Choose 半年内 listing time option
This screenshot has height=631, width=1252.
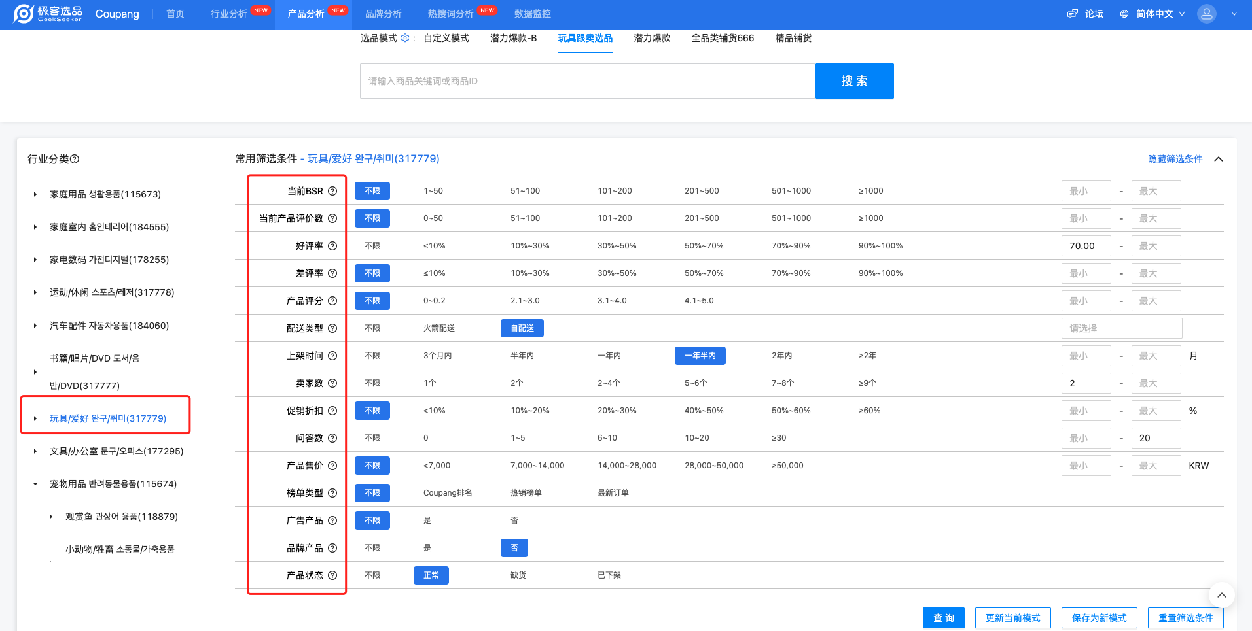pos(522,356)
